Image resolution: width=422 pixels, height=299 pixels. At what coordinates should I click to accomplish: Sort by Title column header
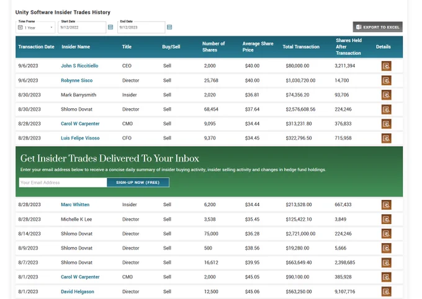point(127,46)
